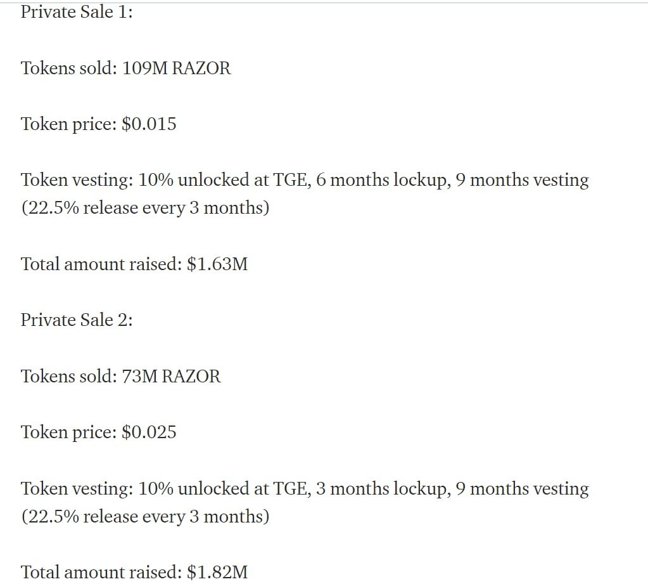Click the '$0.015' price value
648x584 pixels.
click(149, 124)
